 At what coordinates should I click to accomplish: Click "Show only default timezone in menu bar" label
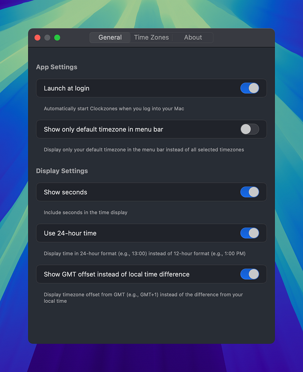(103, 129)
